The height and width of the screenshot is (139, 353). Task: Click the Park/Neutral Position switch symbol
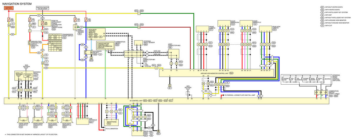click(x=29, y=43)
